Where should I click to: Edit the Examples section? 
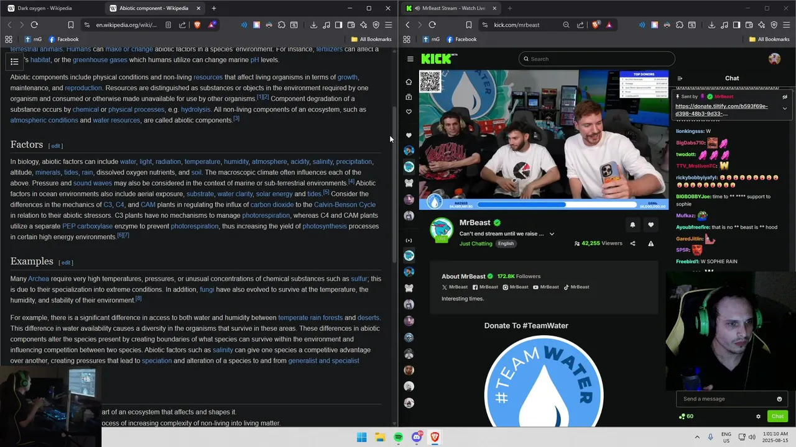[x=66, y=263]
